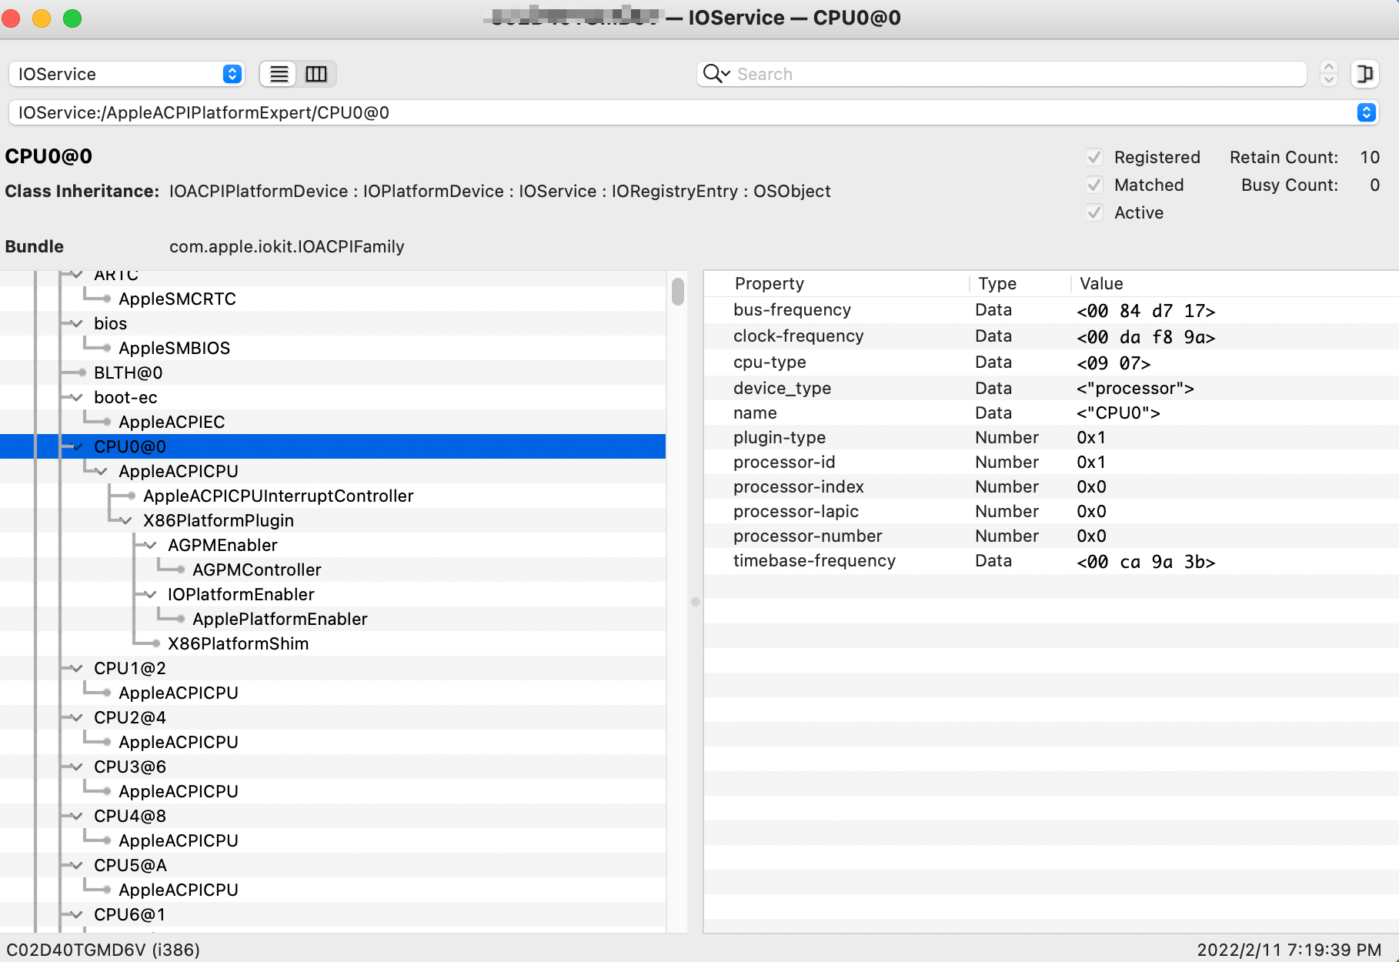Collapse the IOPlatformEnabler node

[149, 594]
